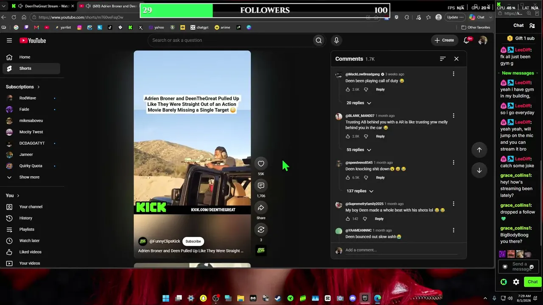Open Subscriptions section chevron
Viewport: 543px width, 305px height.
(38, 87)
